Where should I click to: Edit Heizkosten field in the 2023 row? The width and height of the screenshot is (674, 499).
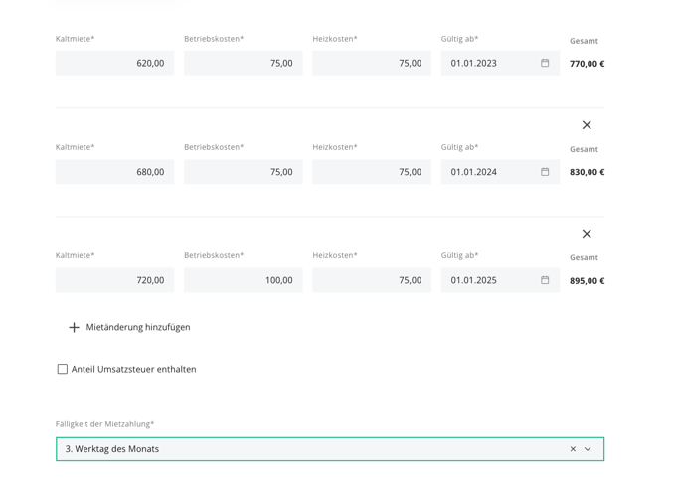372,63
